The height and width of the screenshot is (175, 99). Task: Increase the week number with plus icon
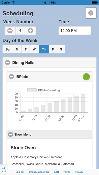[30, 31]
